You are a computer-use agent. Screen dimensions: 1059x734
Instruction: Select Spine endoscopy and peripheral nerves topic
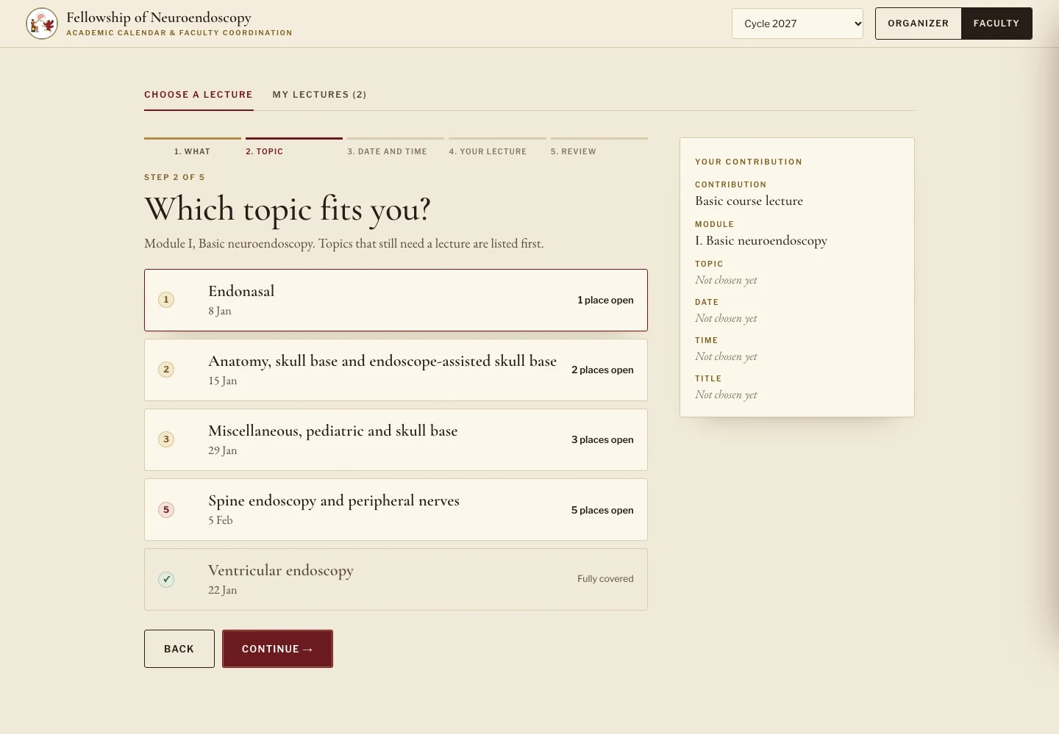click(396, 510)
